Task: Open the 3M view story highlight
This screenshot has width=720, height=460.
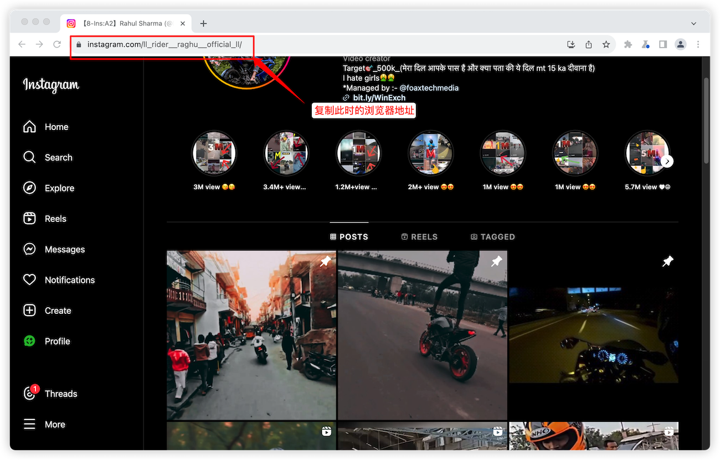Action: pyautogui.click(x=214, y=153)
